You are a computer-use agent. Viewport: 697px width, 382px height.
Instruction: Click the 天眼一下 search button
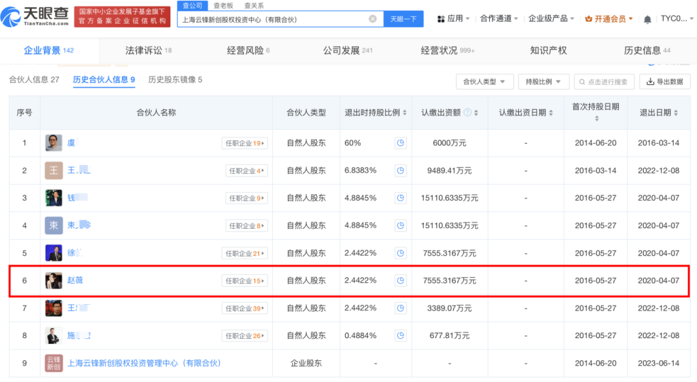click(x=403, y=19)
